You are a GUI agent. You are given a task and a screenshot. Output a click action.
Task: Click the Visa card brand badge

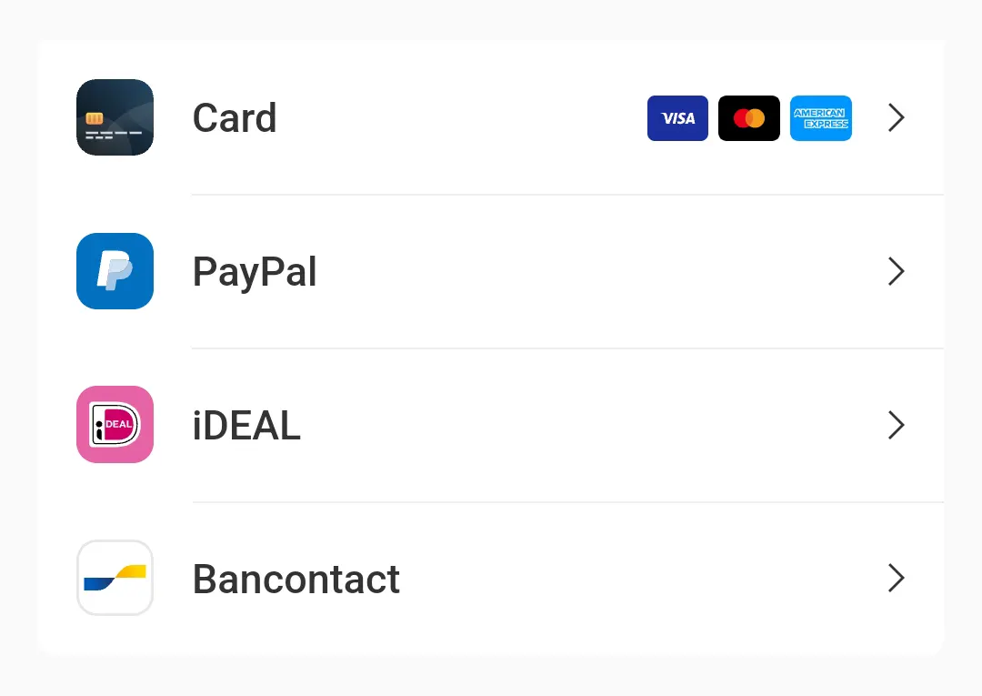[677, 118]
